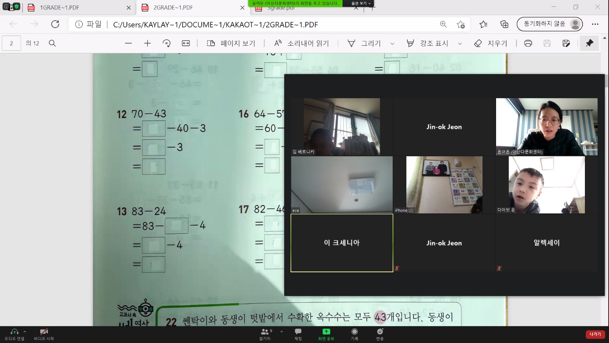
Task: Open the 옵션 보기 dropdown in the sharing banner
Action: point(361,3)
